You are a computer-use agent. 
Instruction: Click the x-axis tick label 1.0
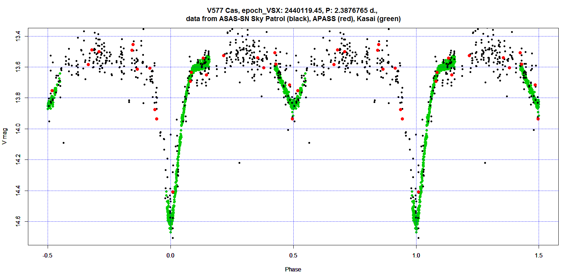(416, 255)
